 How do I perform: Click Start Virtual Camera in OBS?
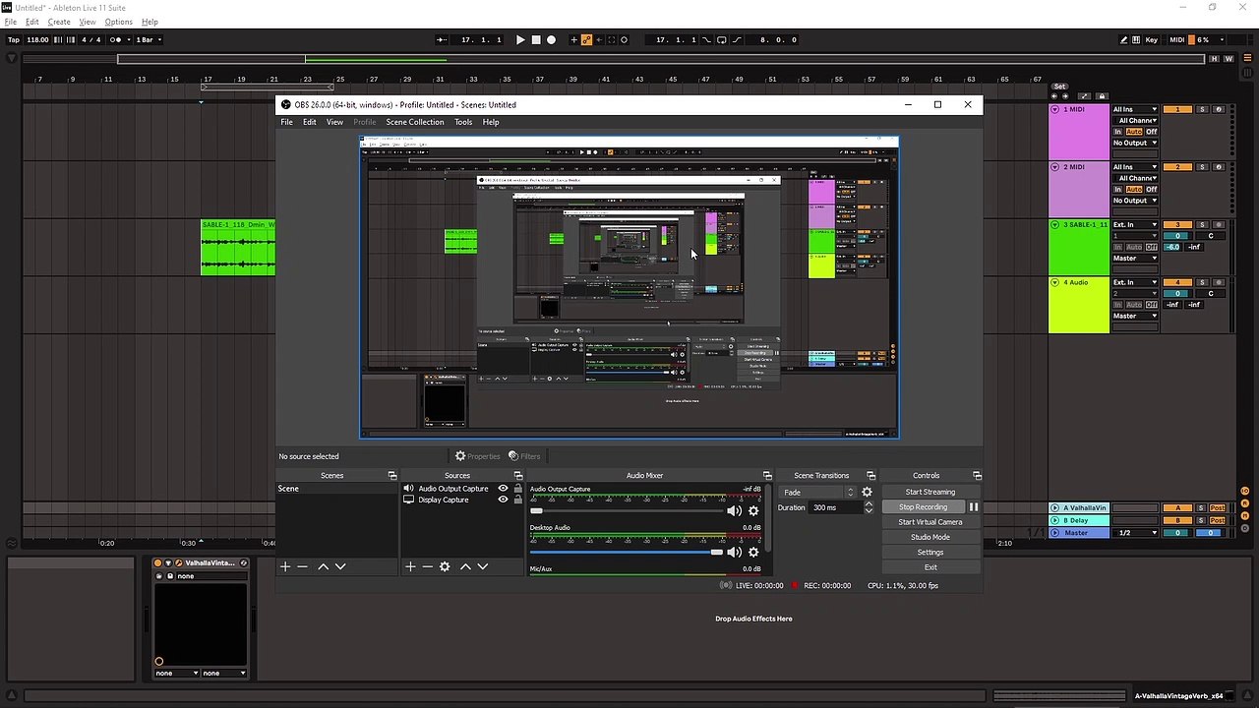coord(930,522)
